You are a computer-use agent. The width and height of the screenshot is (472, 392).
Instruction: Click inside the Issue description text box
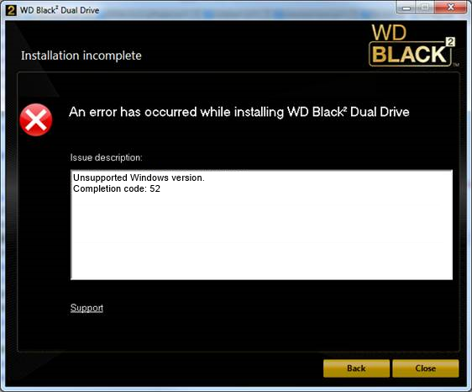(x=261, y=225)
